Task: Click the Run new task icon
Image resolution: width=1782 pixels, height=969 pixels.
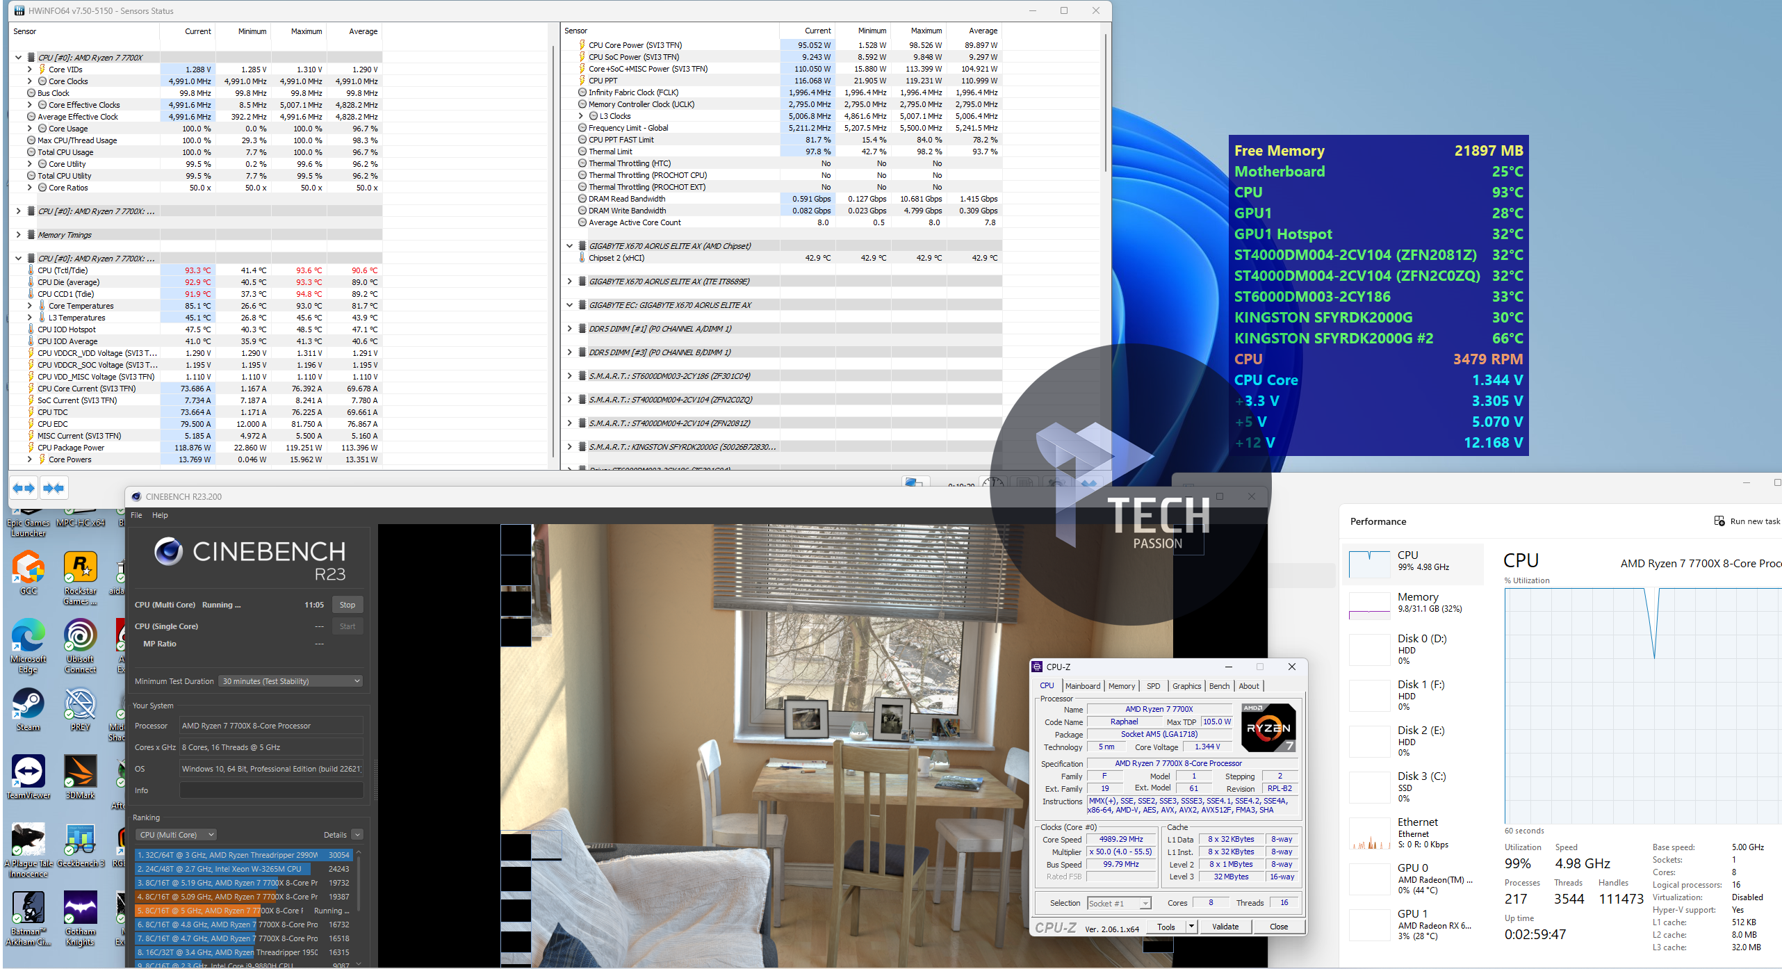Action: pyautogui.click(x=1719, y=521)
